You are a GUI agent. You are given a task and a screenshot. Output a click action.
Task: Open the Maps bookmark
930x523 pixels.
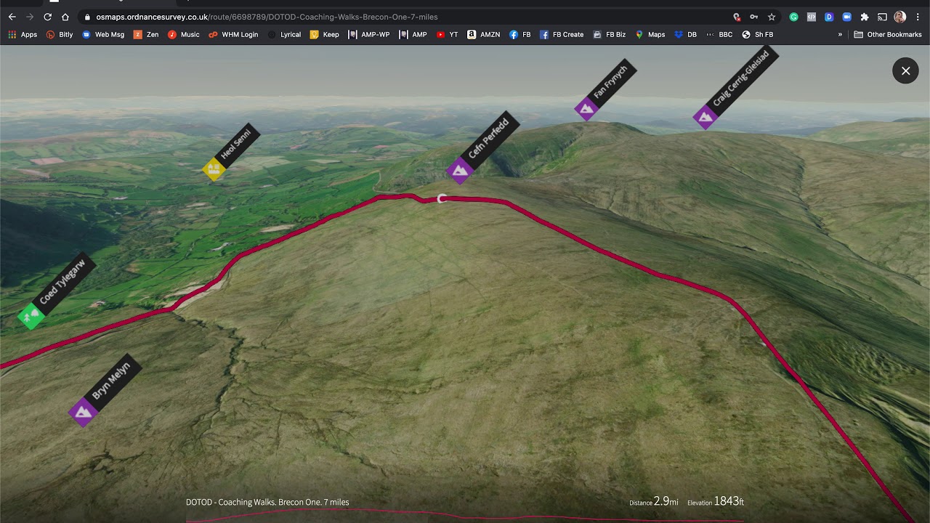coord(650,34)
